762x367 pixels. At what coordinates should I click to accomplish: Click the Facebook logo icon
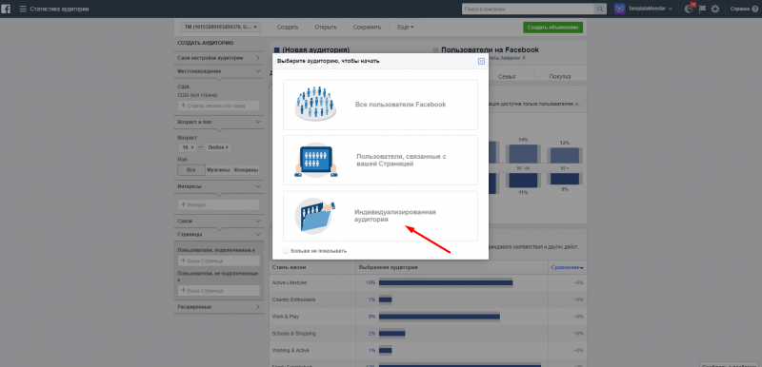(6, 9)
